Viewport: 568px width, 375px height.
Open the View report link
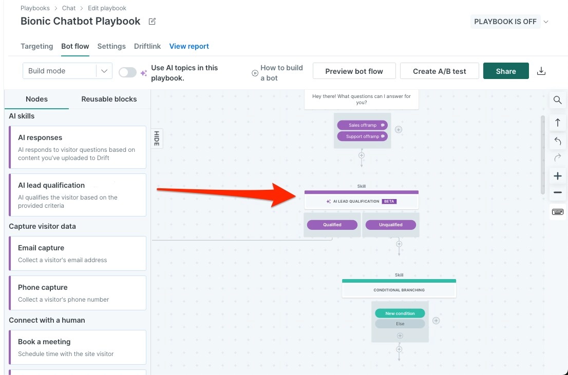pos(189,46)
